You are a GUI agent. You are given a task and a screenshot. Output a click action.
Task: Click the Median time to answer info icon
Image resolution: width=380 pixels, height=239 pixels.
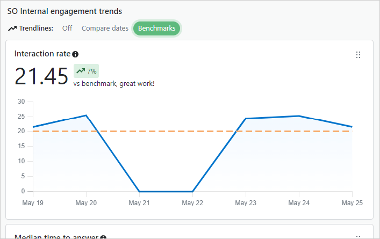[x=103, y=237]
